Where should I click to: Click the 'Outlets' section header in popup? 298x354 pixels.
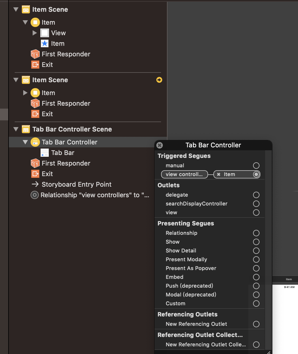pyautogui.click(x=168, y=185)
